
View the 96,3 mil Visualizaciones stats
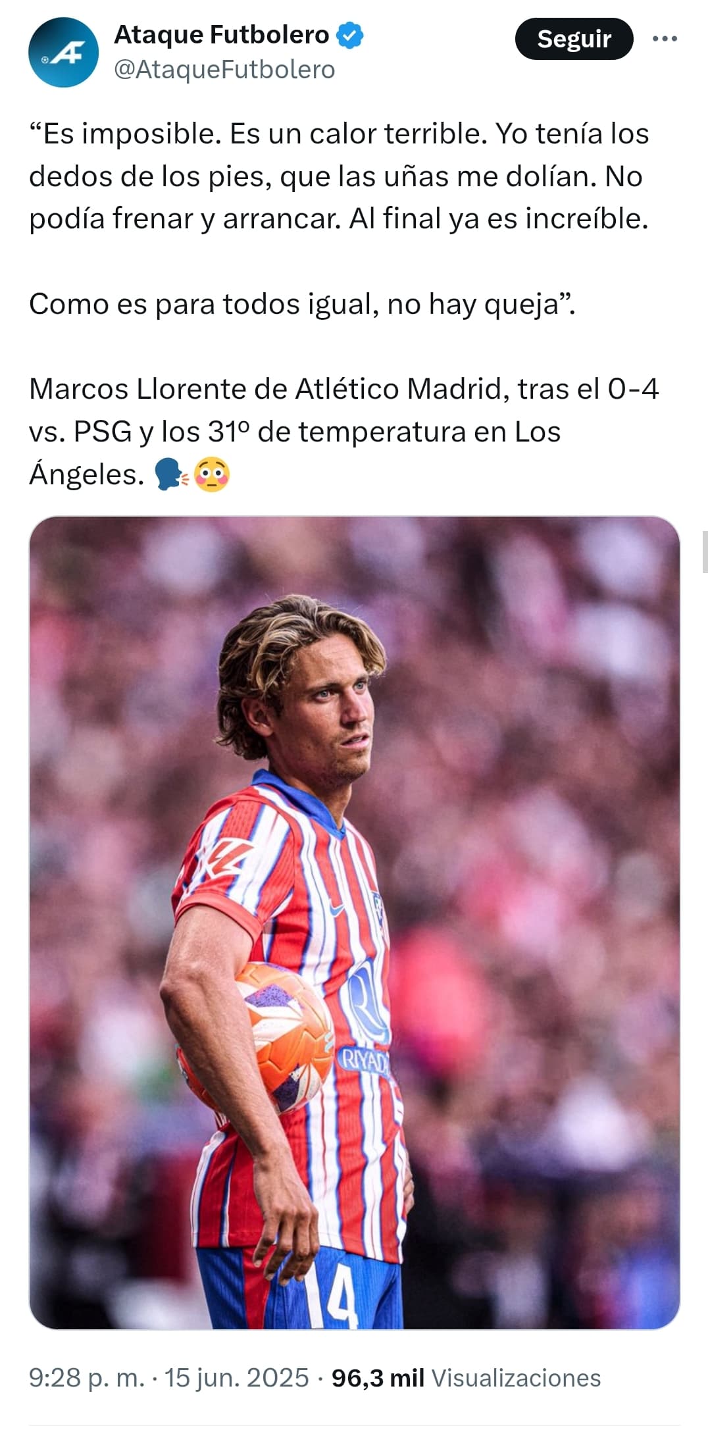[x=466, y=1378]
